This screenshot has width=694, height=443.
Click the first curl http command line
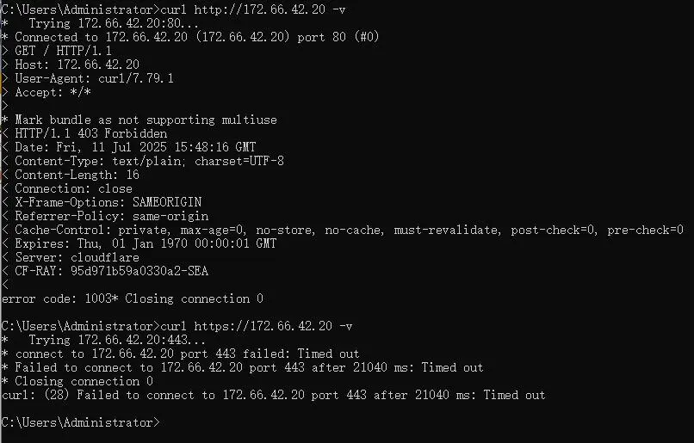coord(174,9)
